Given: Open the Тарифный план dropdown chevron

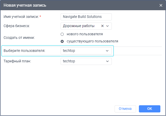Looking at the screenshot, I should (x=107, y=61).
